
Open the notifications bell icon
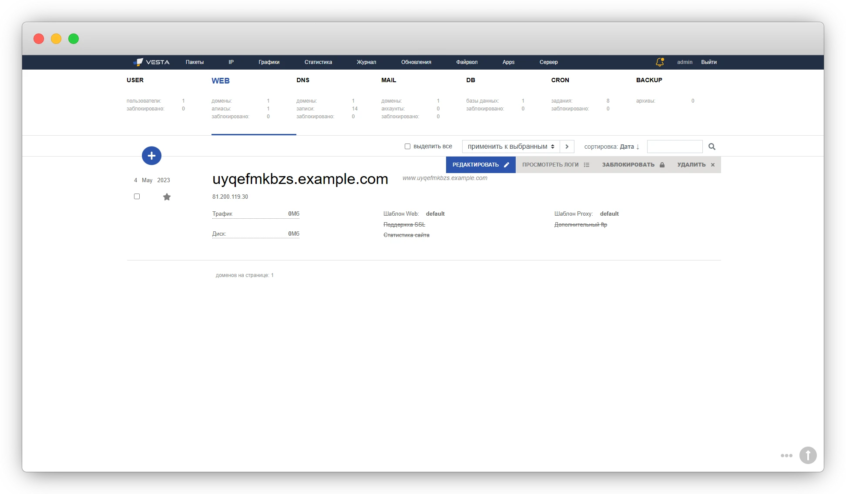click(660, 62)
